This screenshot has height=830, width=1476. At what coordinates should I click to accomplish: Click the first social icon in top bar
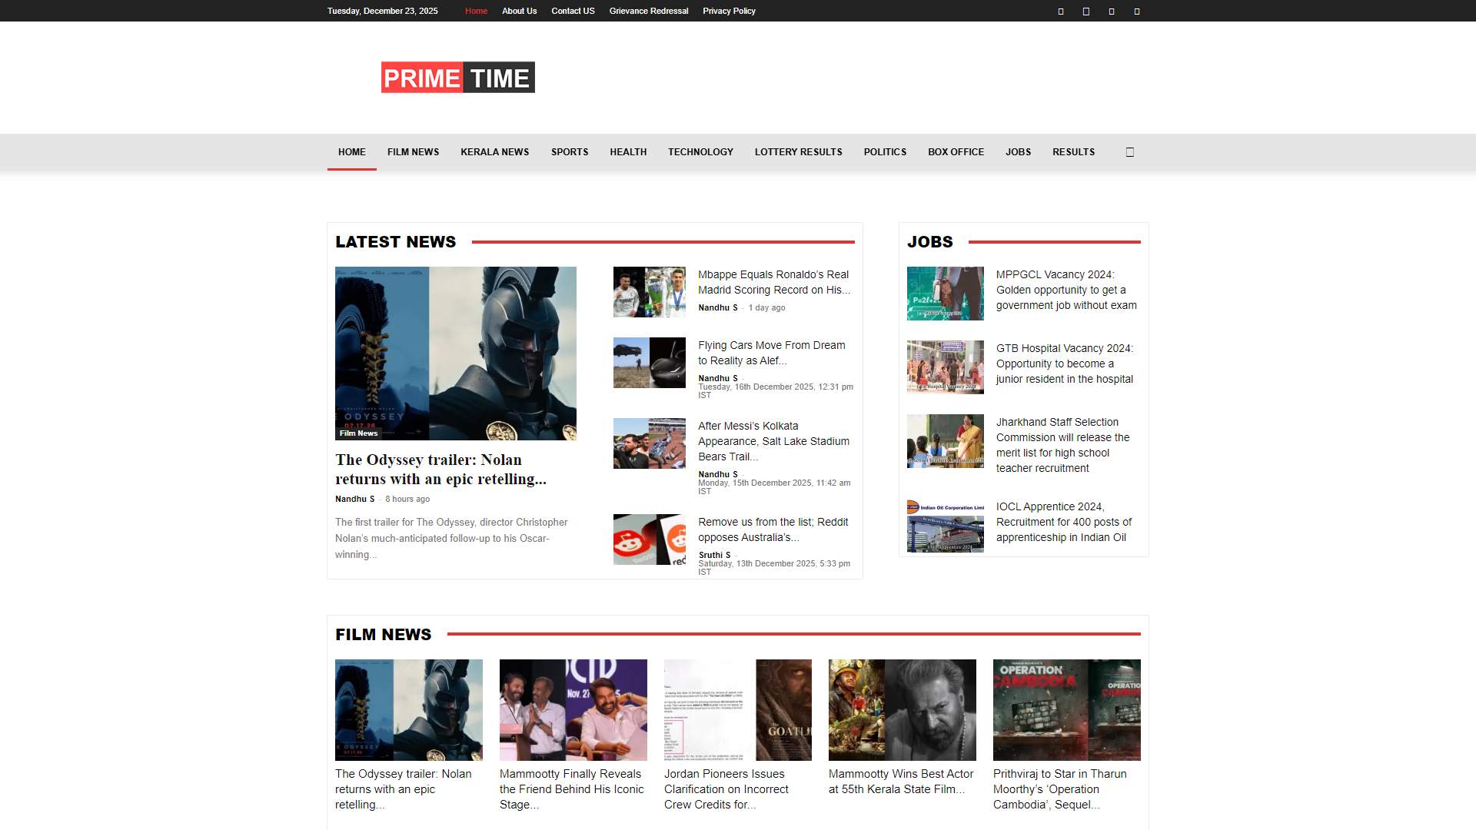pyautogui.click(x=1061, y=12)
